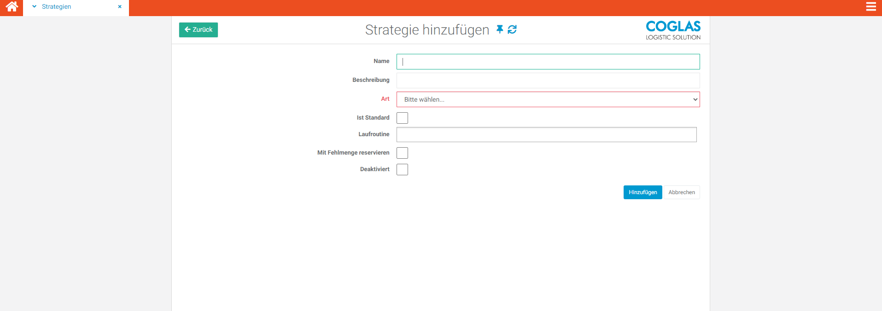Viewport: 882px width, 311px height.
Task: Click the COGLAS Logistic Solution logo
Action: point(673,30)
